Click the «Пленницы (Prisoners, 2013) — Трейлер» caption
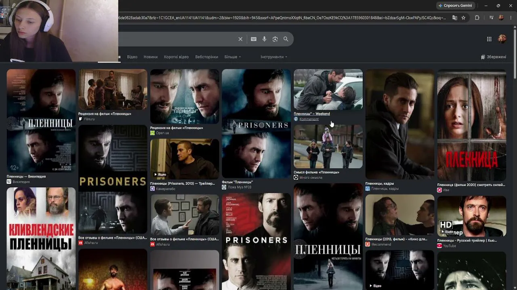 point(183,184)
